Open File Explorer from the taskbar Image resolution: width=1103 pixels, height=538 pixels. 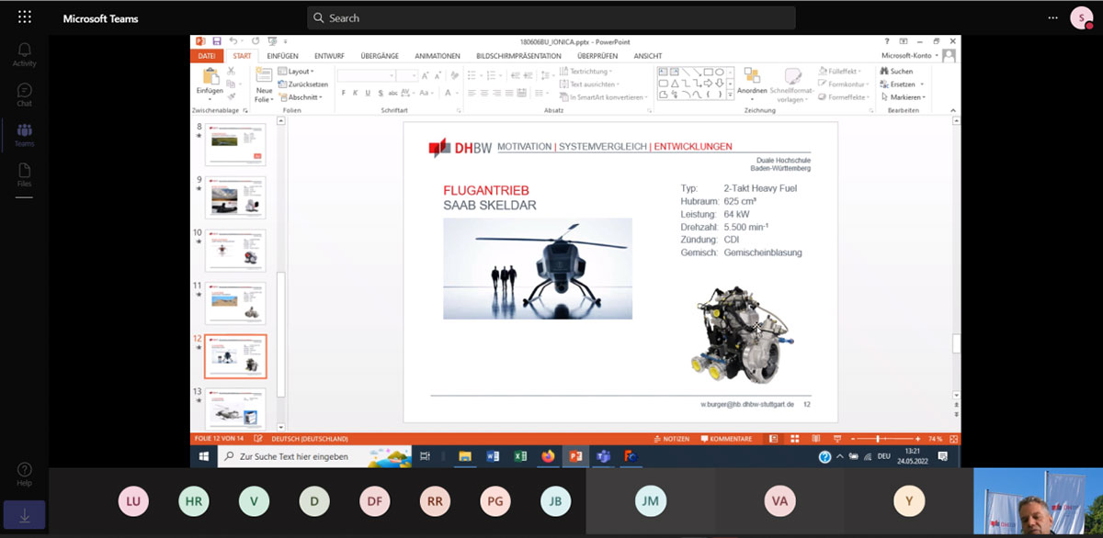(x=464, y=456)
